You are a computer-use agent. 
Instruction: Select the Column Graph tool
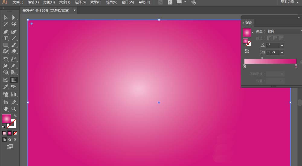point(14,94)
